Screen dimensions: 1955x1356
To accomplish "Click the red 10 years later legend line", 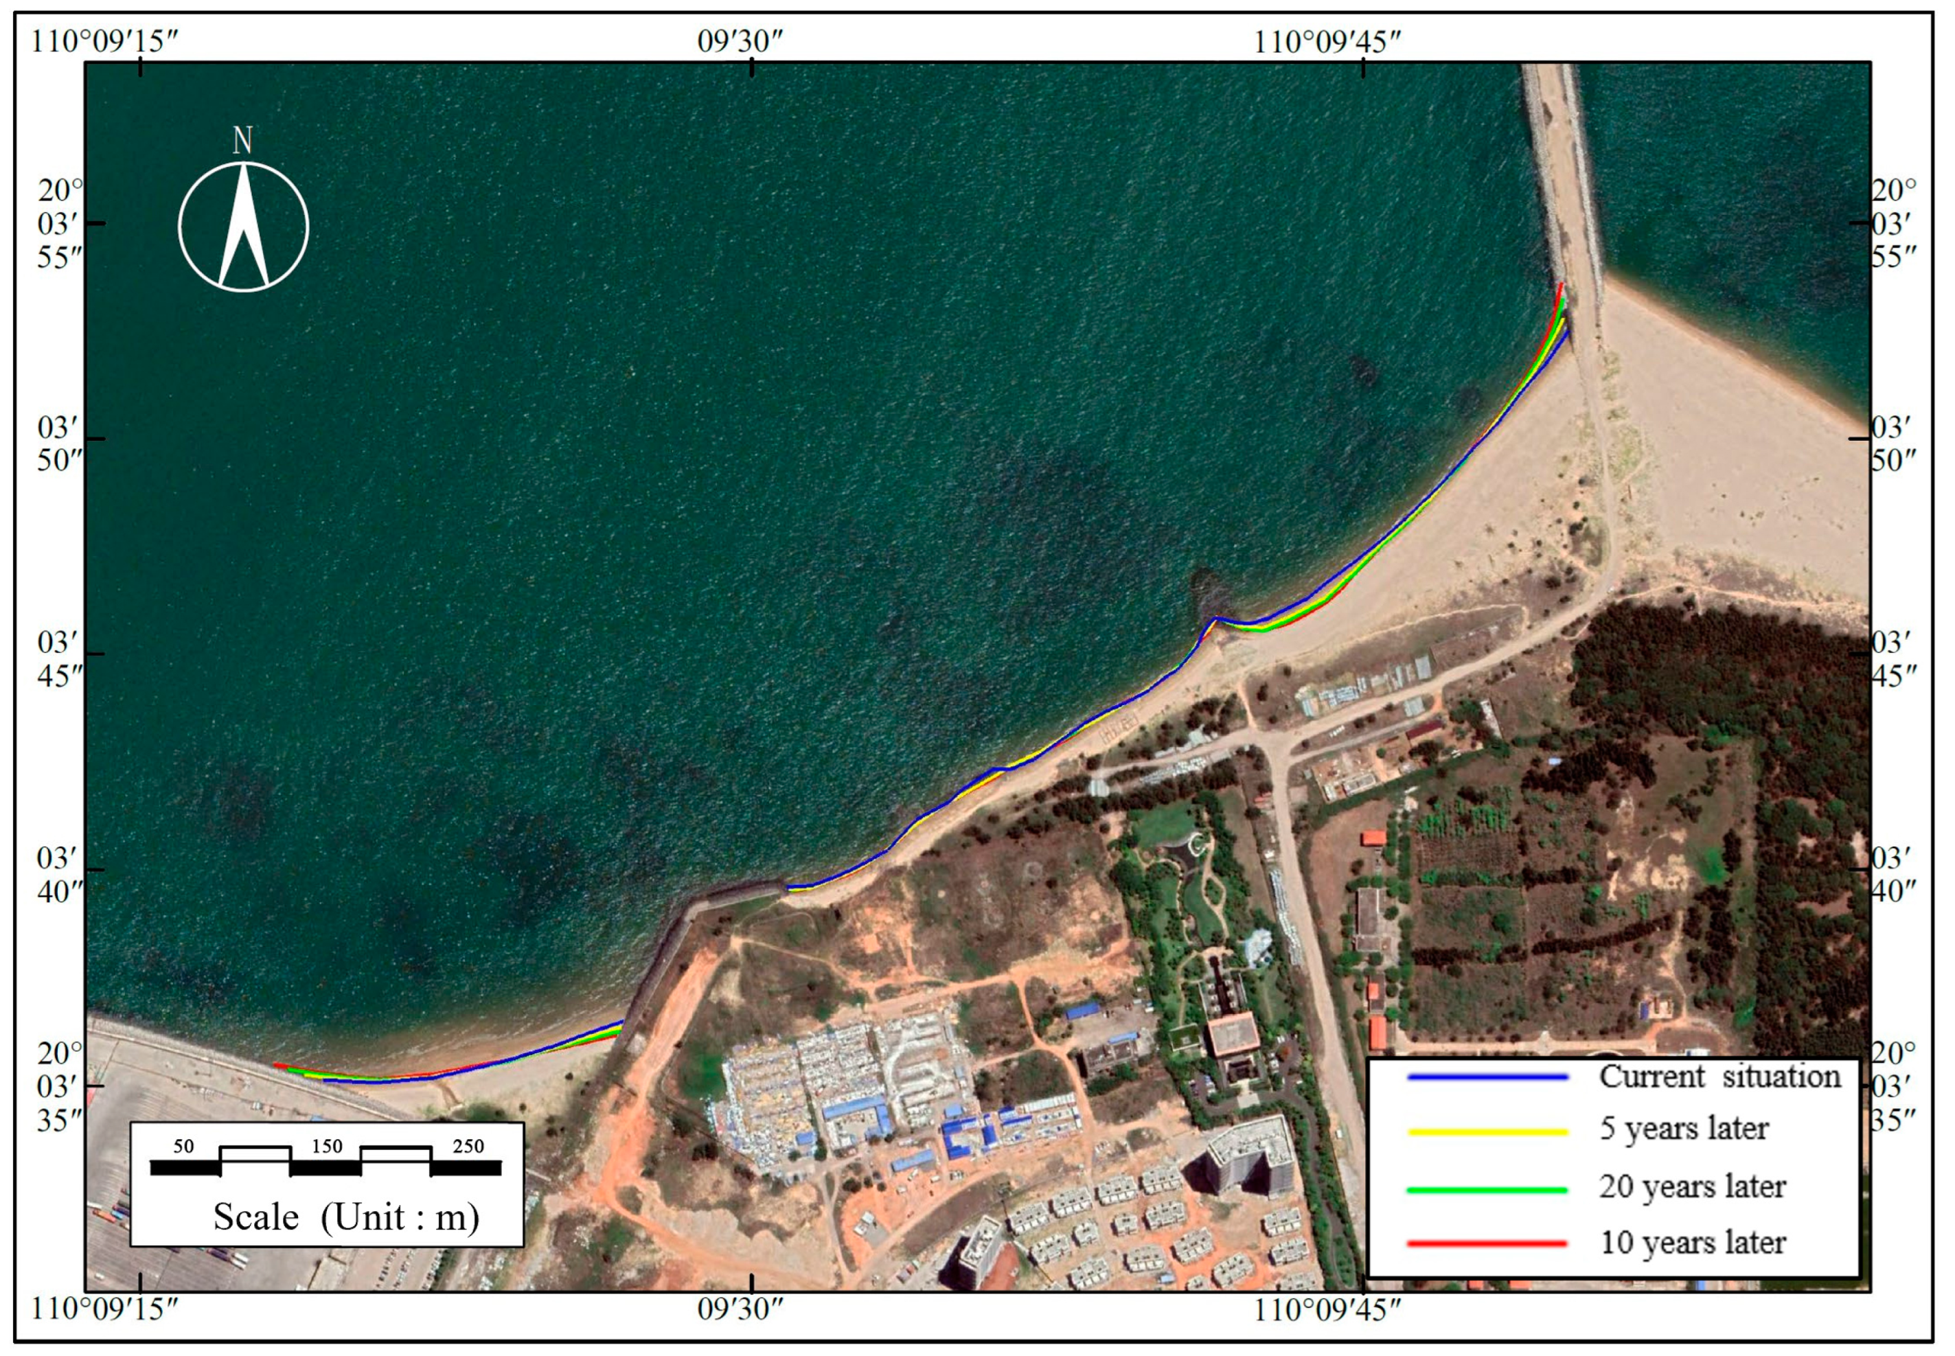I will tap(1487, 1244).
